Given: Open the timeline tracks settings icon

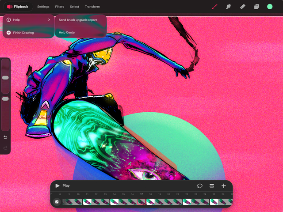Looking at the screenshot, I should 212,185.
